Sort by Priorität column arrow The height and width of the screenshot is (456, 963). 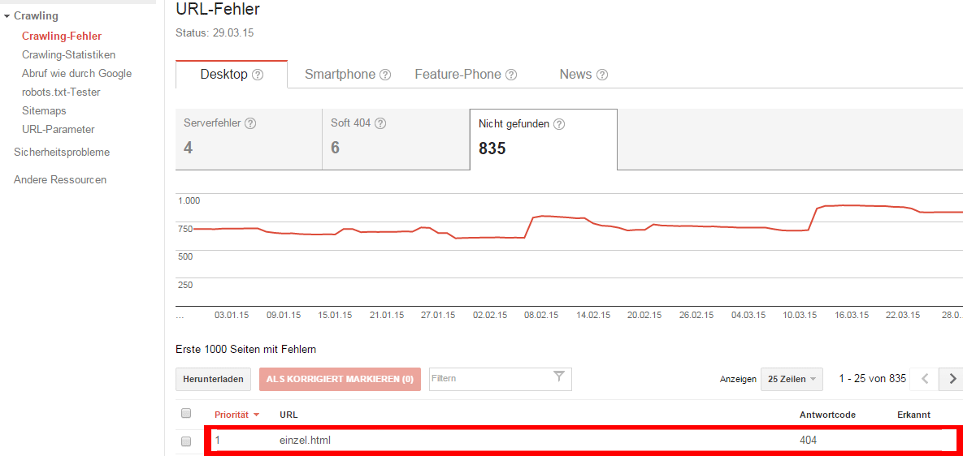coord(256,415)
